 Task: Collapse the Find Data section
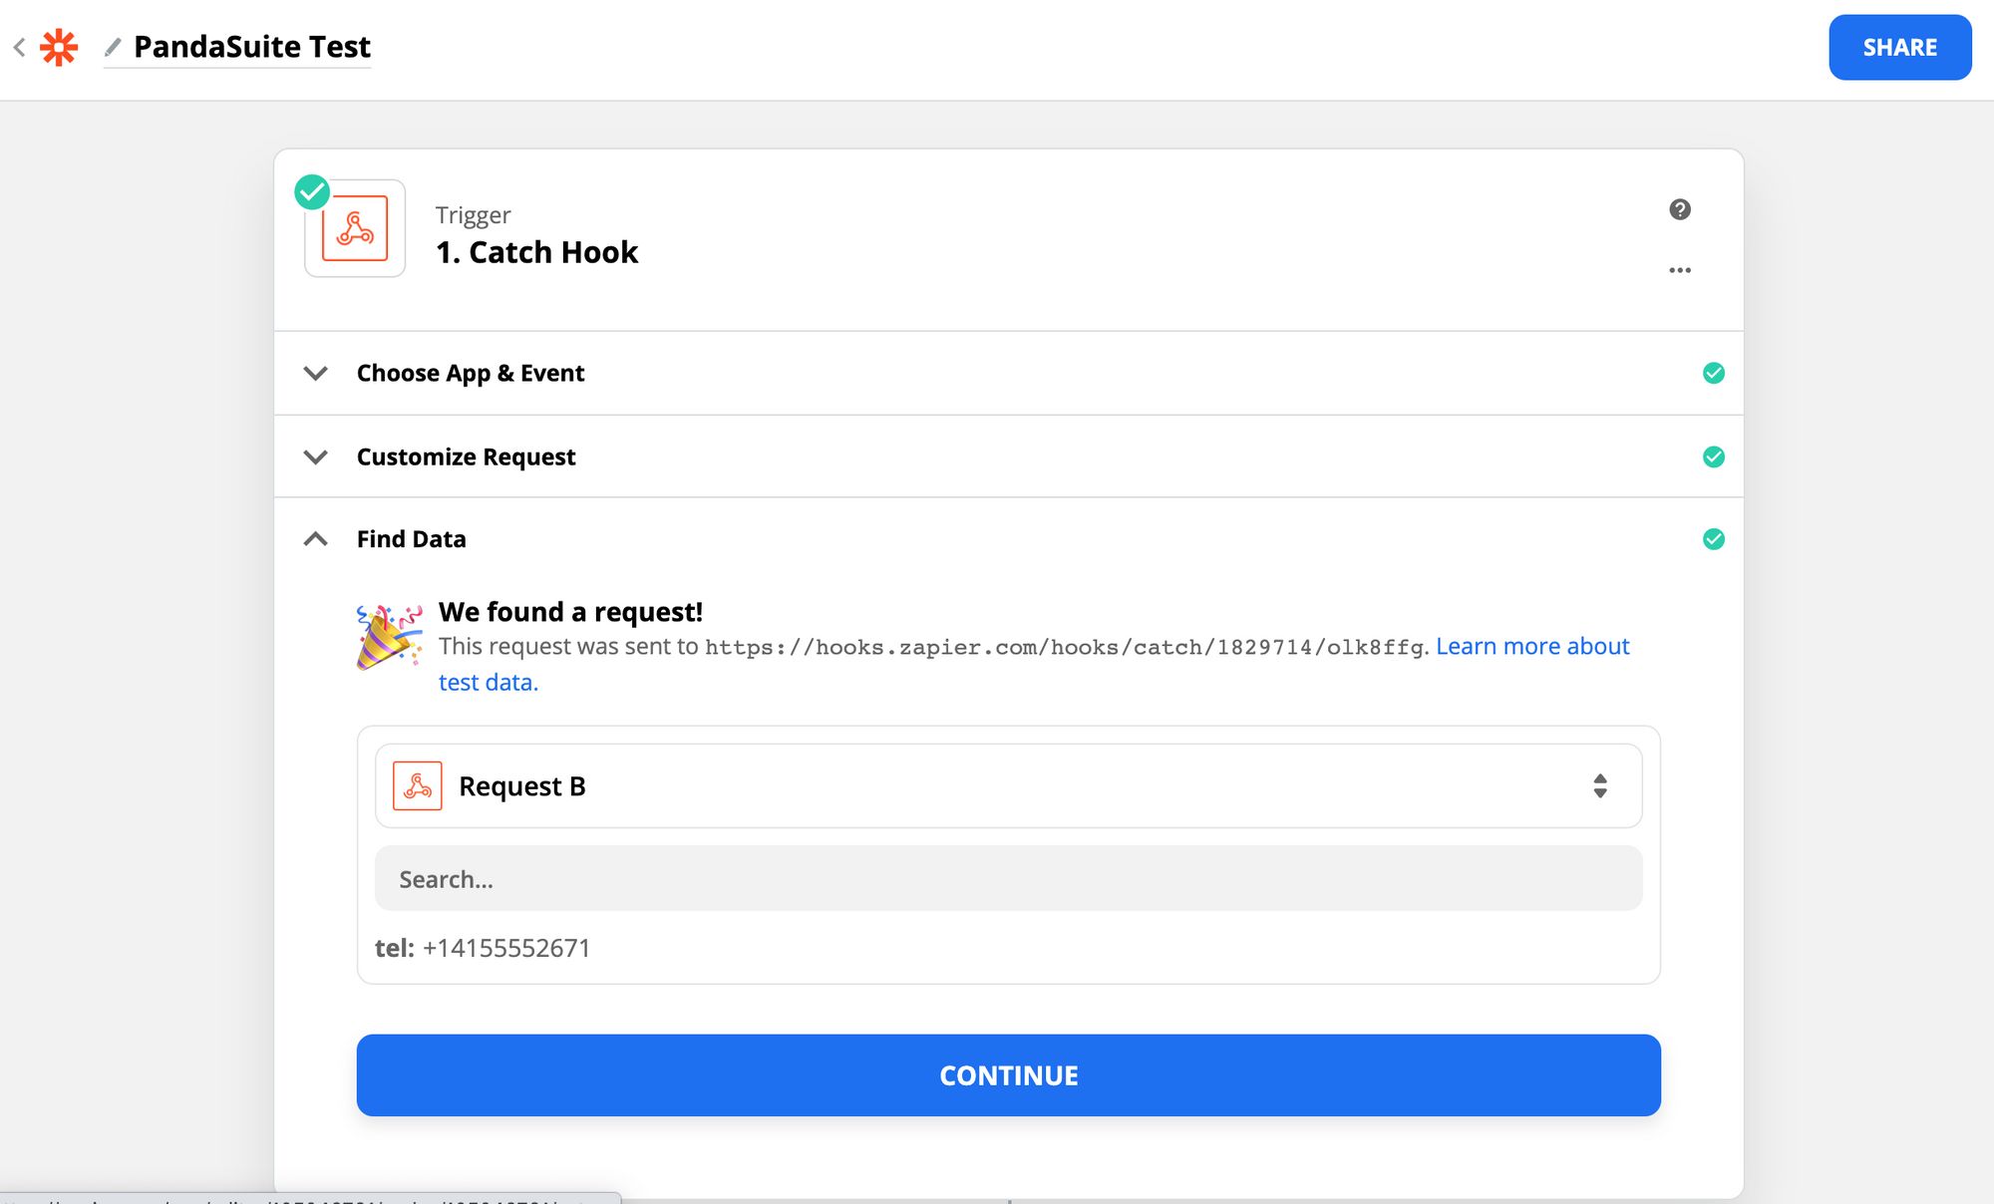click(x=316, y=538)
